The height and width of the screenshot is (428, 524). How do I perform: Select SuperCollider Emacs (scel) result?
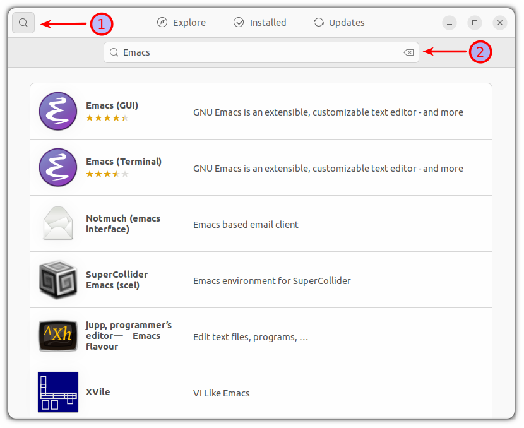point(261,280)
